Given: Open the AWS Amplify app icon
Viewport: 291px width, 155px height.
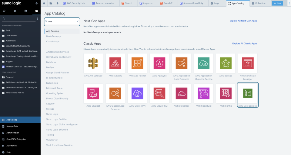Looking at the screenshot, I should (115, 63).
